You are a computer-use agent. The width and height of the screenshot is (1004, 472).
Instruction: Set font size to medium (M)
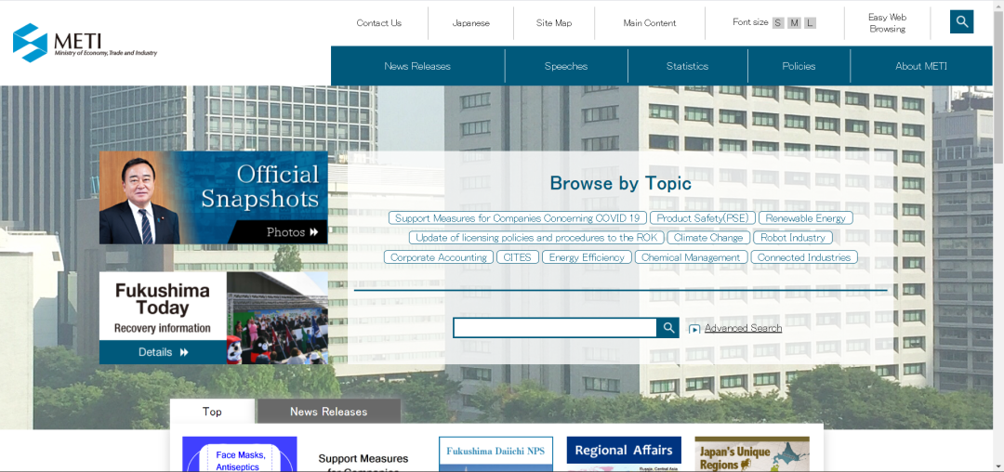pyautogui.click(x=794, y=23)
